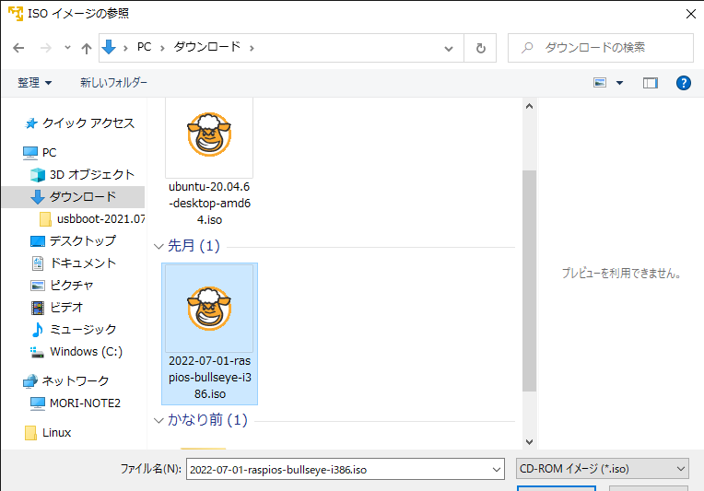Click the ミュージック note icon

(38, 330)
